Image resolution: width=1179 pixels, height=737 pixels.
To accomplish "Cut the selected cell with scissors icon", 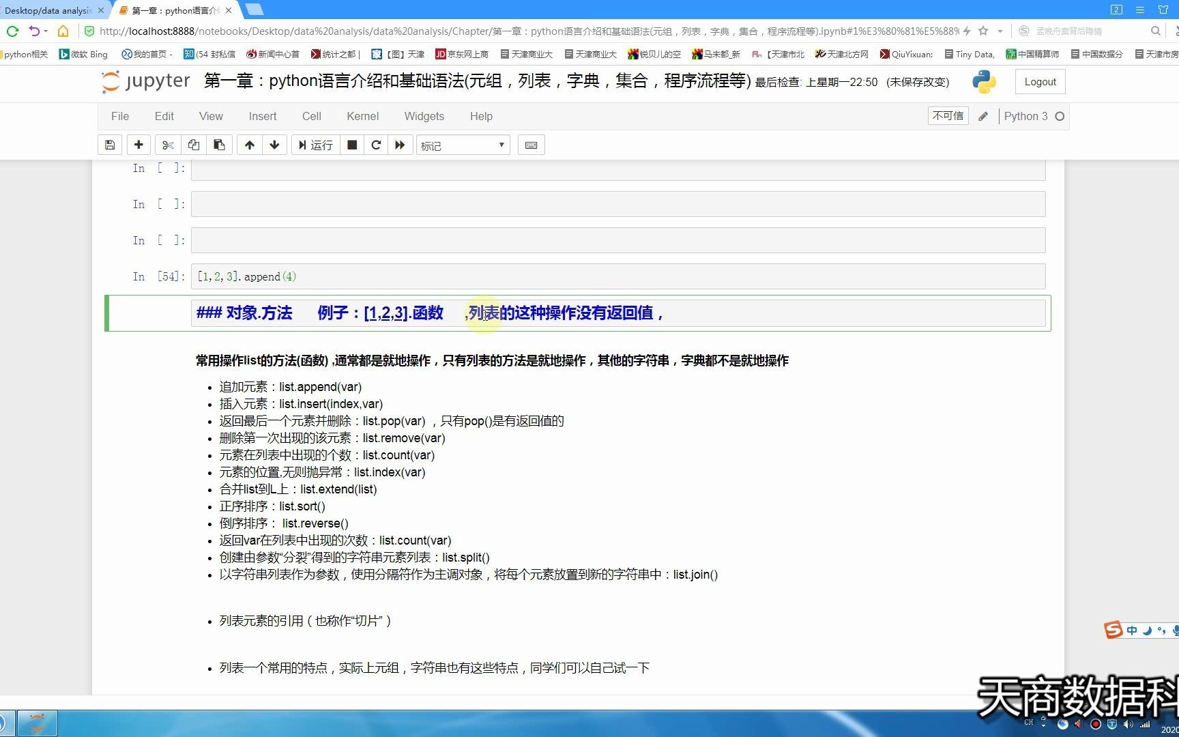I will click(168, 145).
